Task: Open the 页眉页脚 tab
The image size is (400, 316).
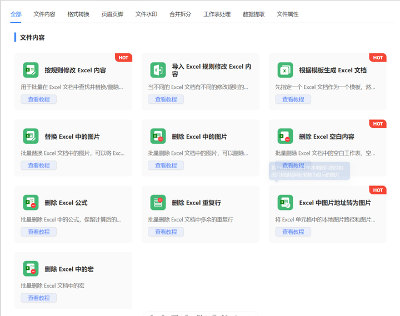Action: [112, 14]
